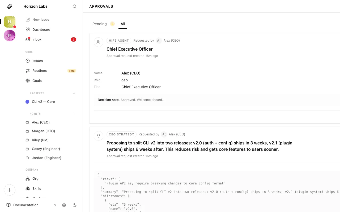Select agent Casey (Engineer)
The width and height of the screenshot is (340, 212).
(x=51, y=149)
